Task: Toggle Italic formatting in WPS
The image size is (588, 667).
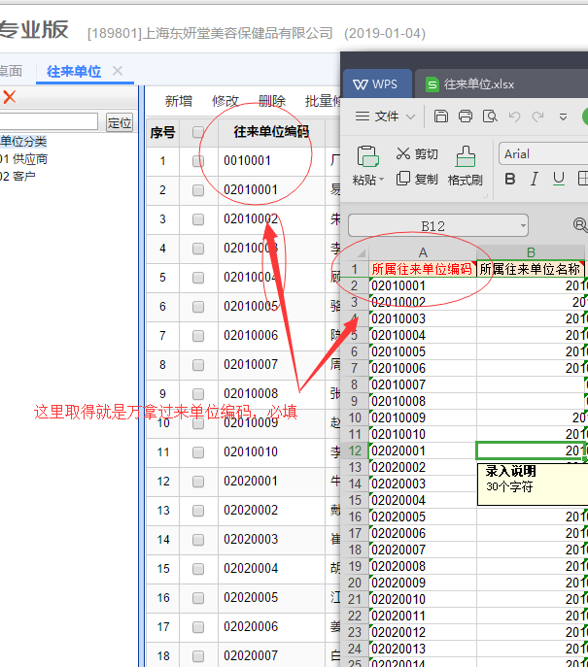Action: 535,179
